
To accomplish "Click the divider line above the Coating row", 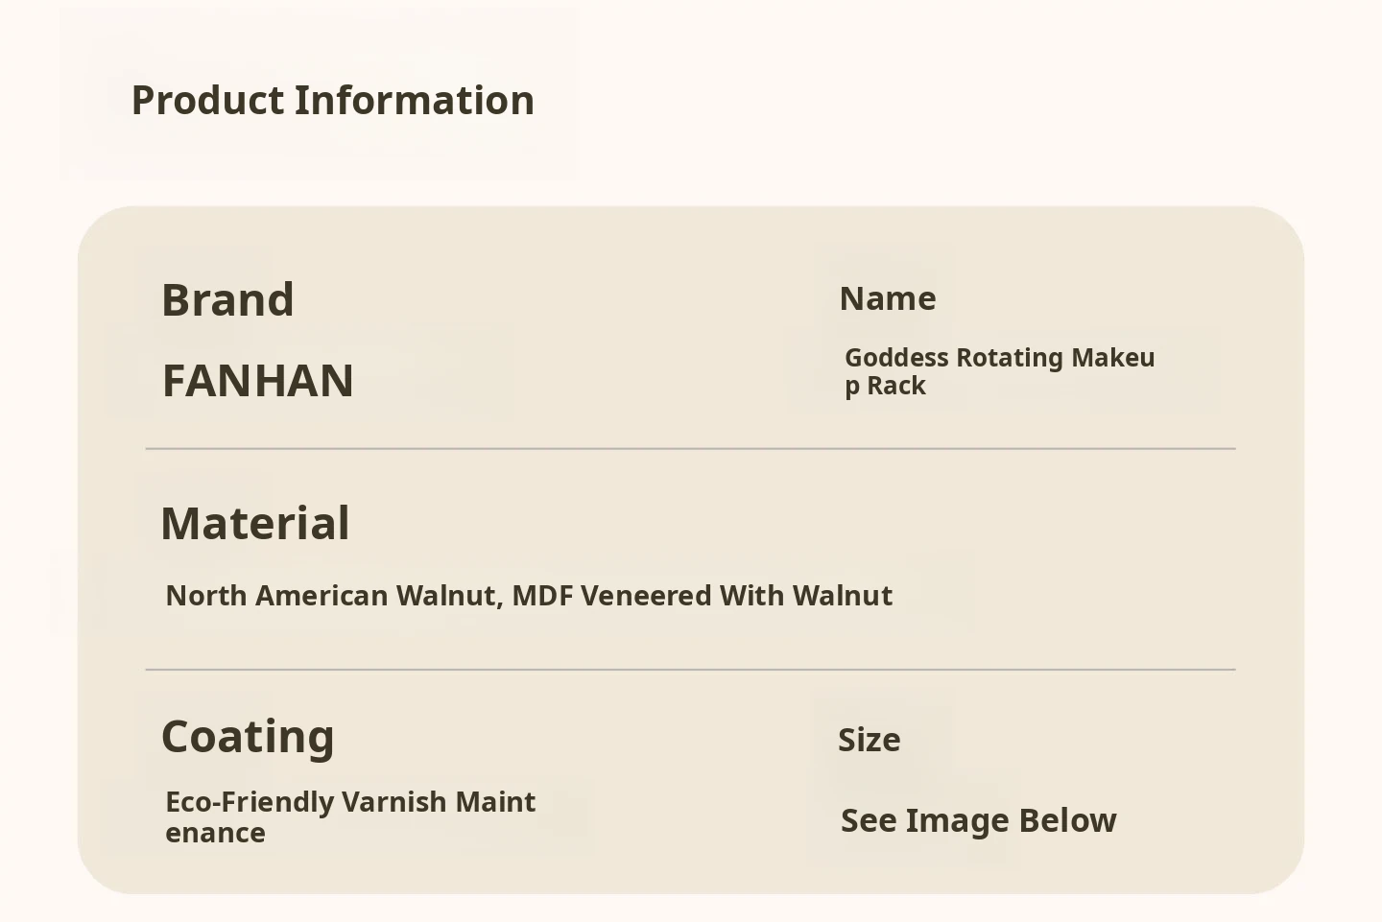I will [x=690, y=670].
